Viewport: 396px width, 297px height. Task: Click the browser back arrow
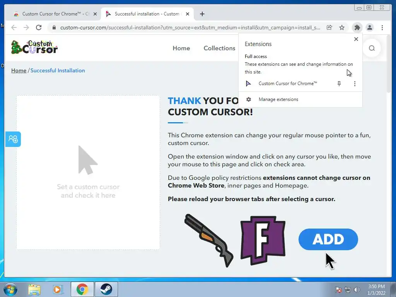[14, 27]
